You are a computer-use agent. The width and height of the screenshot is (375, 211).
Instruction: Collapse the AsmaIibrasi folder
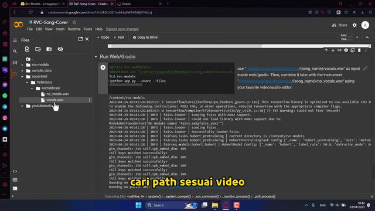(32, 89)
